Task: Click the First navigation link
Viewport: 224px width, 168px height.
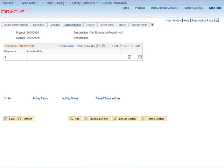Action: (115, 46)
